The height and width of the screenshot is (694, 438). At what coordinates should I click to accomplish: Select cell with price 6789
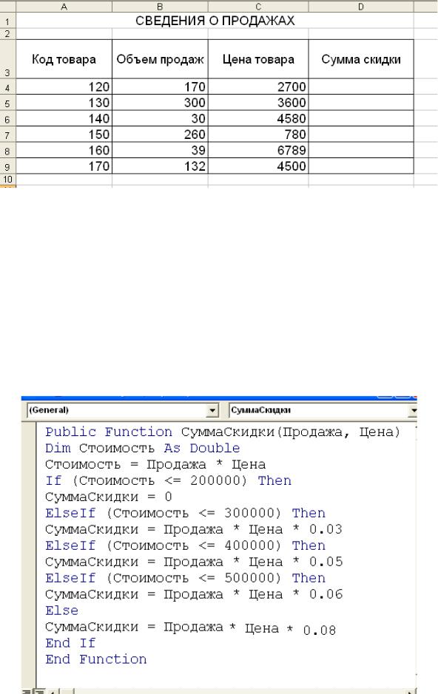coord(258,151)
